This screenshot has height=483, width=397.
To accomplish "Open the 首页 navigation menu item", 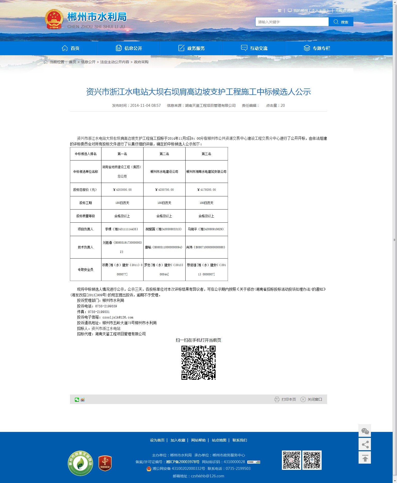I will 71,48.
